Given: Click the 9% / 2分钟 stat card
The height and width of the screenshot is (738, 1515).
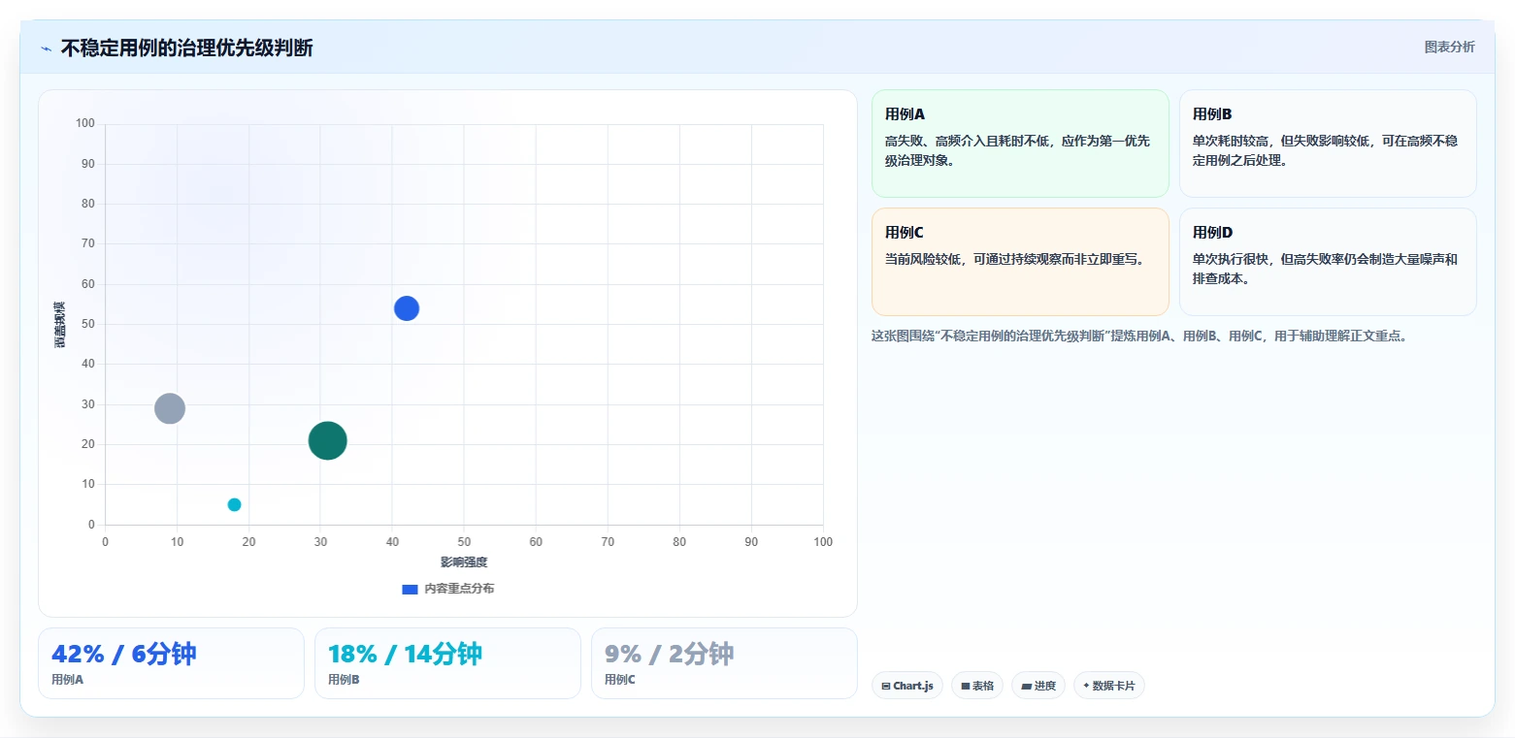Looking at the screenshot, I should (x=724, y=663).
